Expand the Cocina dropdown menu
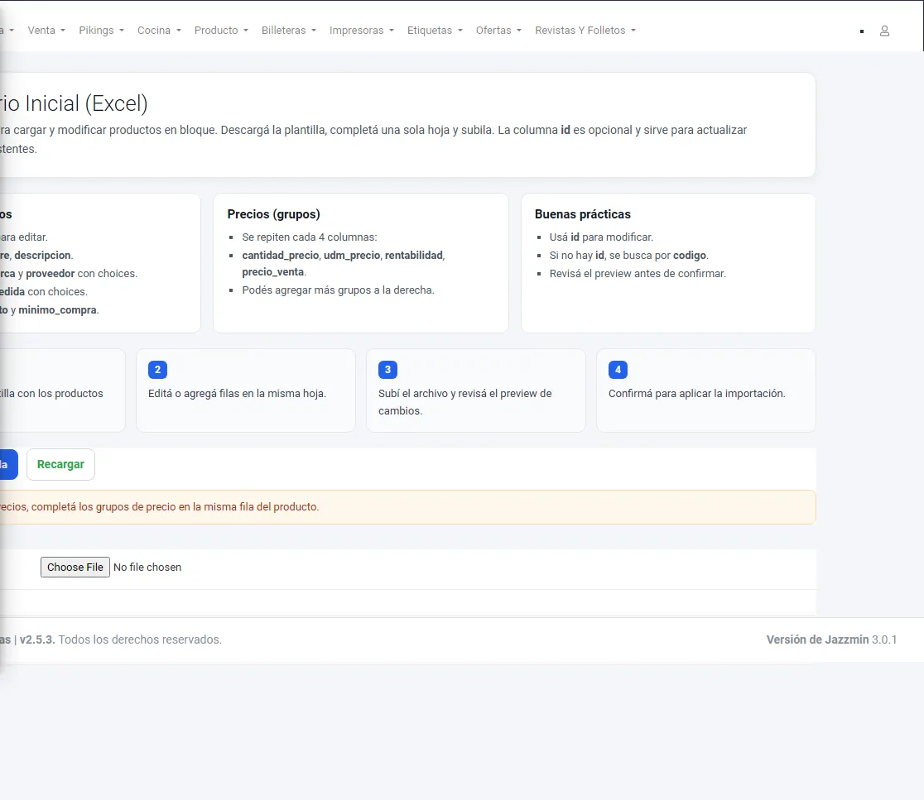The height and width of the screenshot is (800, 924). pos(159,31)
